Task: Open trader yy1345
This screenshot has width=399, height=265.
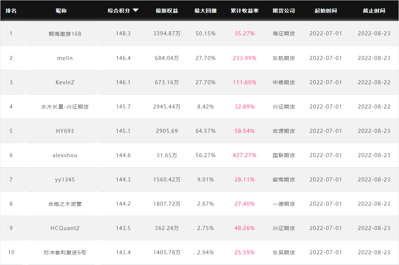Action: tap(65, 180)
